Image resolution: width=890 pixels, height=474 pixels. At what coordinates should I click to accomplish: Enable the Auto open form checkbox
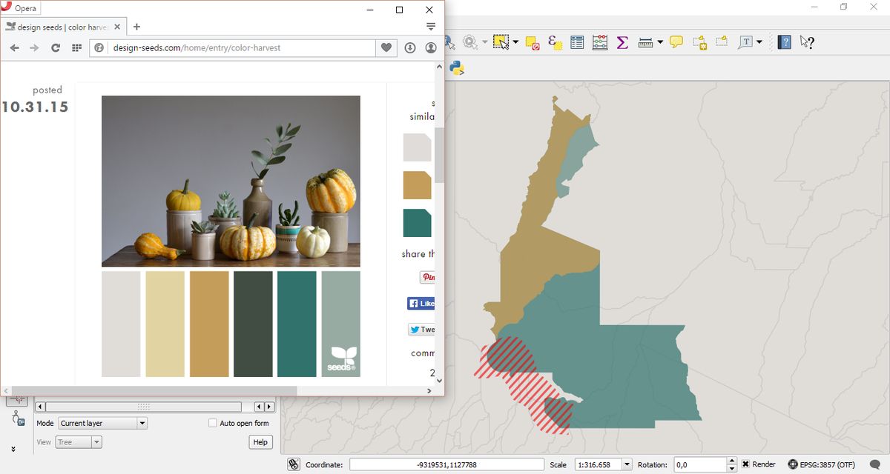(x=213, y=424)
